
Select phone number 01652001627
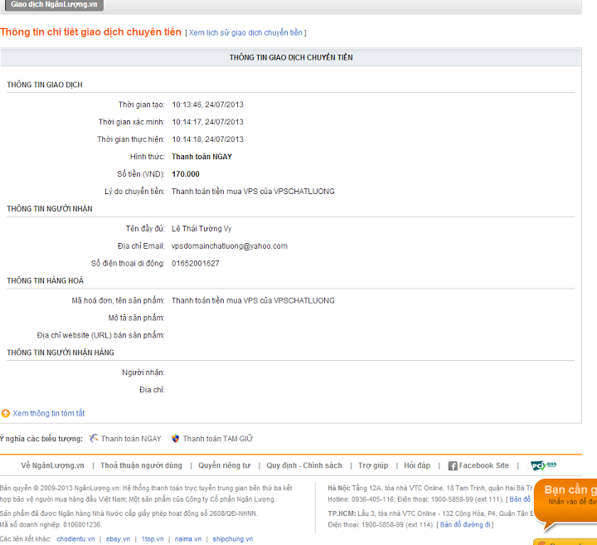pyautogui.click(x=196, y=264)
